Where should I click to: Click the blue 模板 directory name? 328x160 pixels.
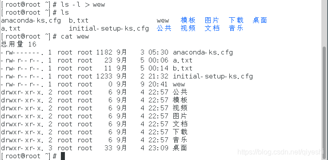(188, 20)
